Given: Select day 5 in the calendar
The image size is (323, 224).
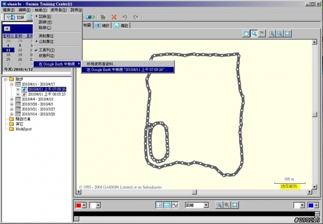Looking at the screenshot, I should [20, 45].
